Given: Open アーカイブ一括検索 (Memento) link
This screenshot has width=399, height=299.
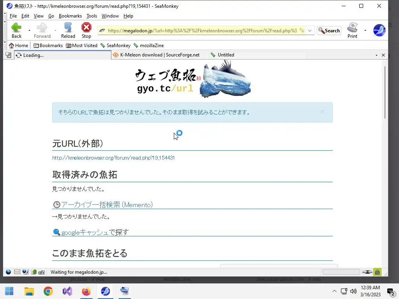Looking at the screenshot, I should pyautogui.click(x=107, y=205).
